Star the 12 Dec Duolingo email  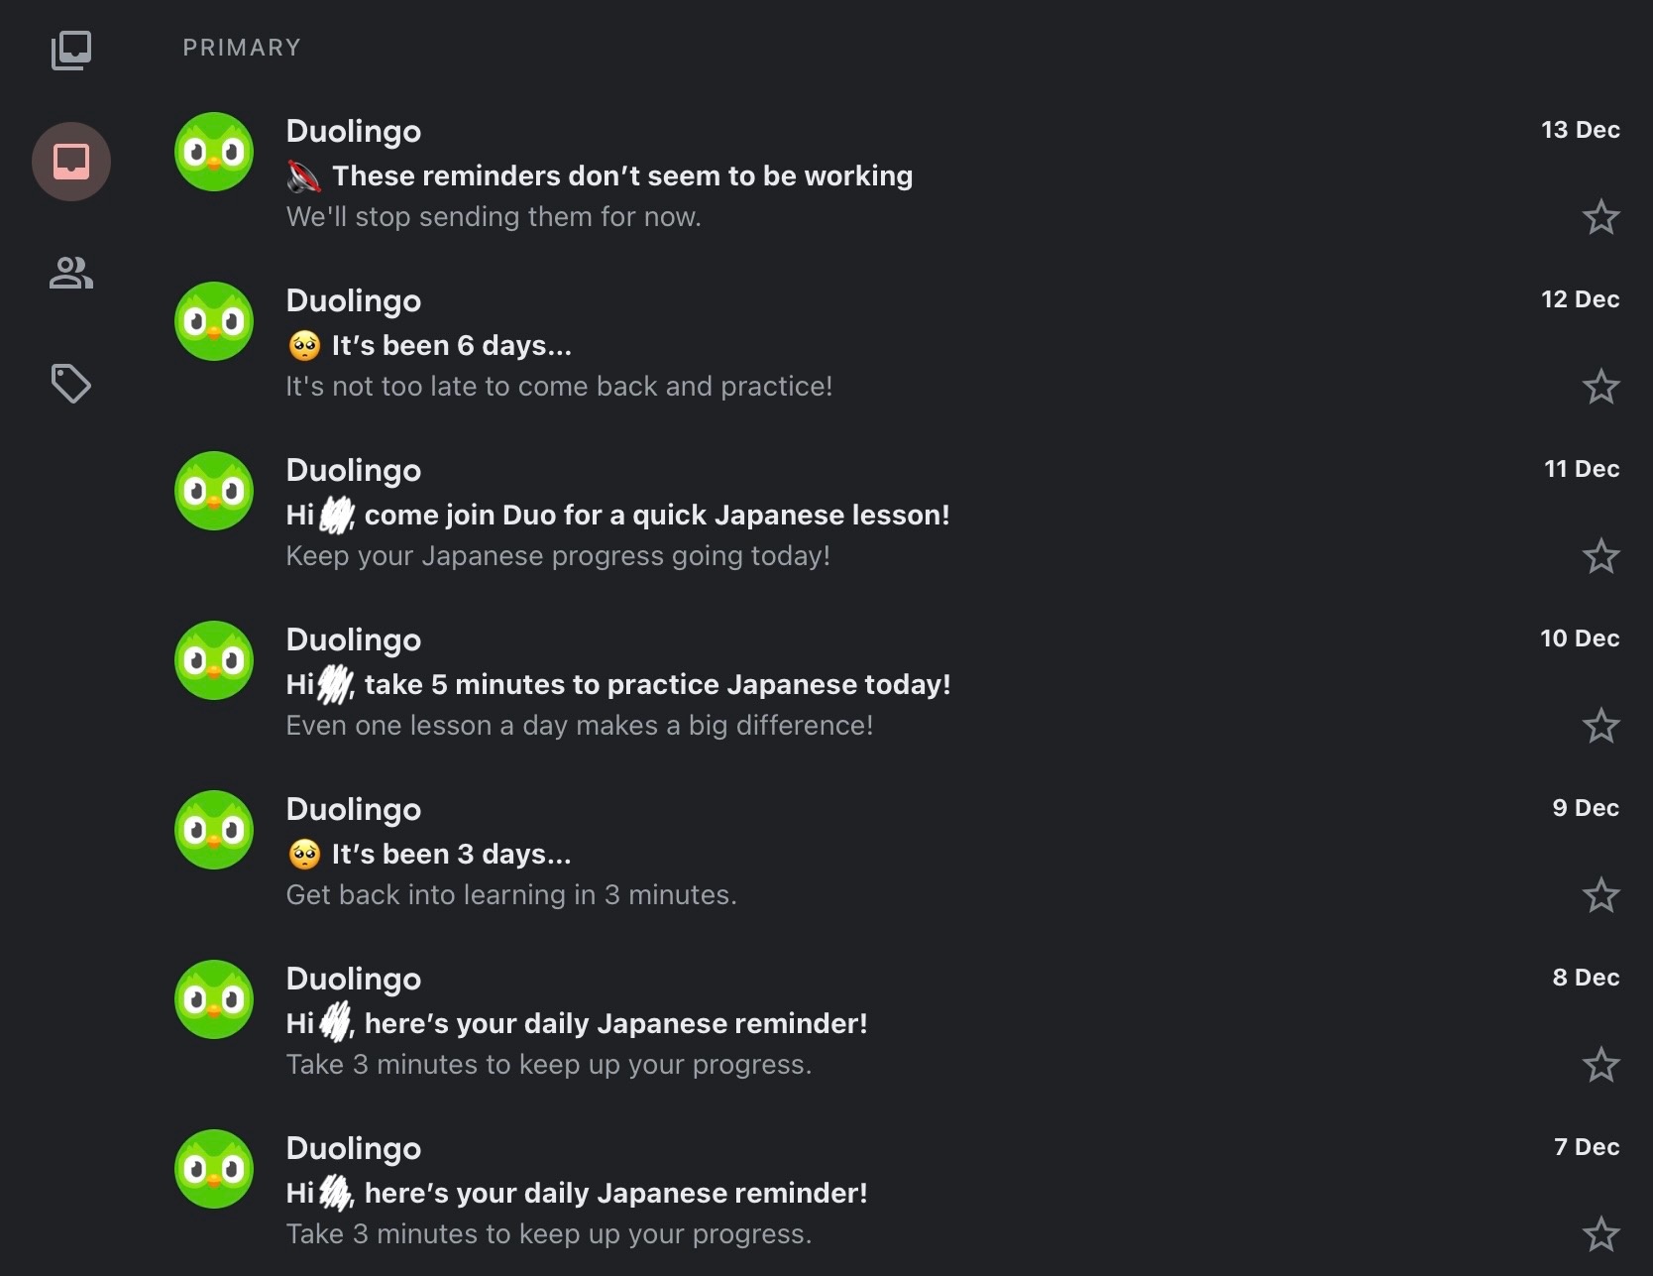1600,387
